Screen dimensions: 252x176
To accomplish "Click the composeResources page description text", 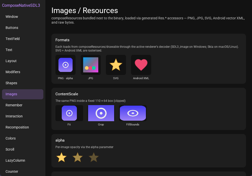I will (148, 20).
